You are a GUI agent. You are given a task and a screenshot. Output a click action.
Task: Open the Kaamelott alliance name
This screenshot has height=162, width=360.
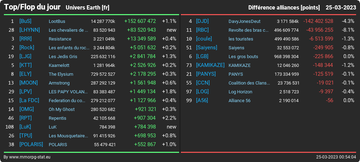[x=59, y=65]
